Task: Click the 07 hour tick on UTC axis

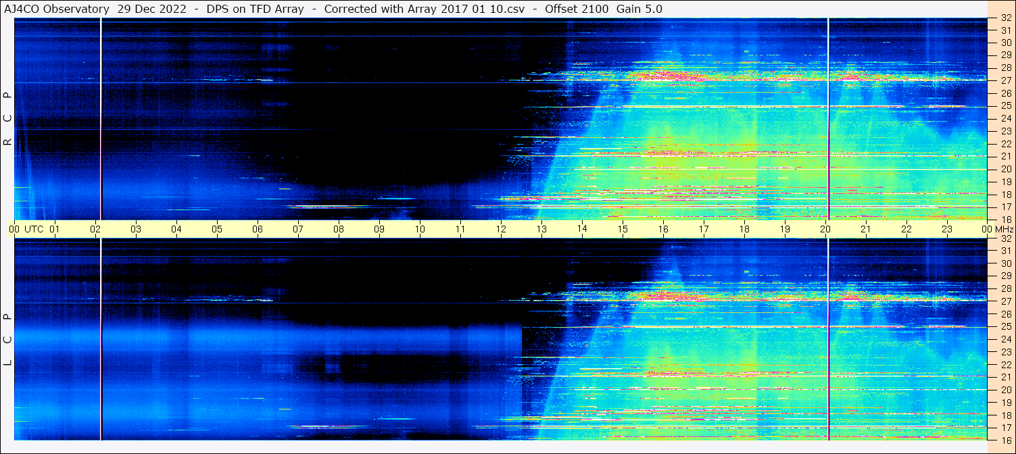Action: pos(298,229)
